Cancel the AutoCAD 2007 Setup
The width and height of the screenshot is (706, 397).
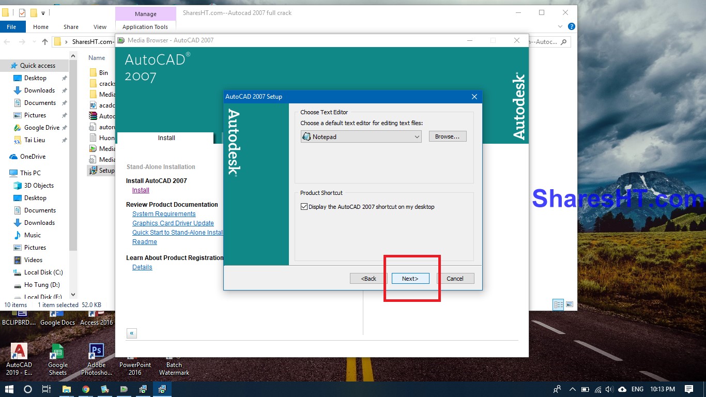[455, 279]
